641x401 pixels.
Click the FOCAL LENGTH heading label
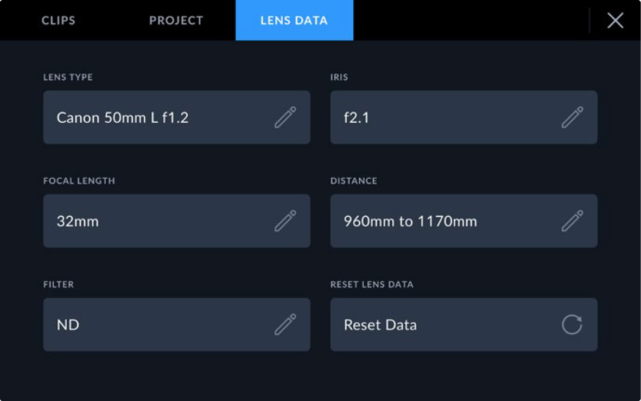79,181
